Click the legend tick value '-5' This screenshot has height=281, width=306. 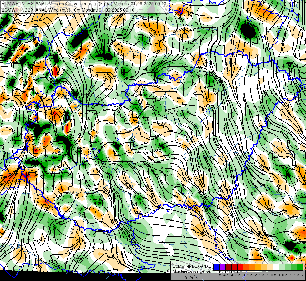(219, 275)
